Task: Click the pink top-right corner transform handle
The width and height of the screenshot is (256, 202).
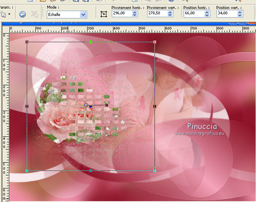Action: click(x=155, y=42)
